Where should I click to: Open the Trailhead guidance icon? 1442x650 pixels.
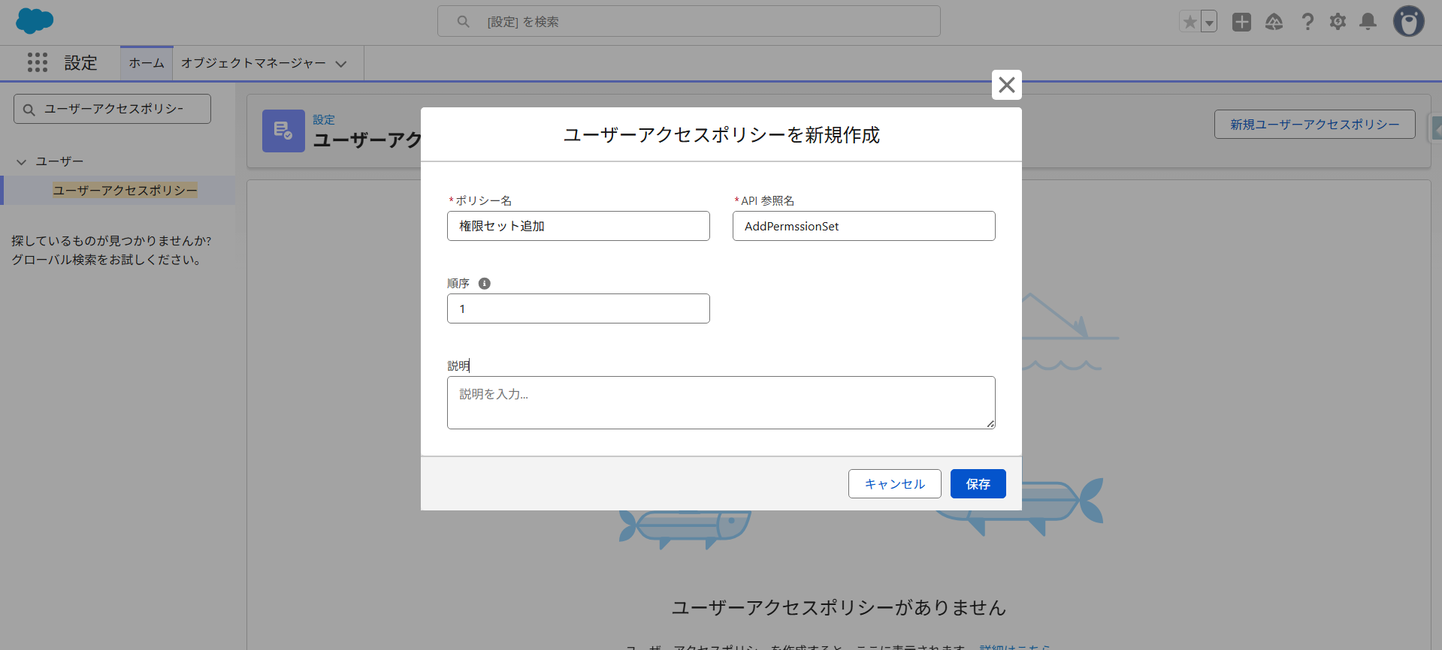pos(1274,22)
